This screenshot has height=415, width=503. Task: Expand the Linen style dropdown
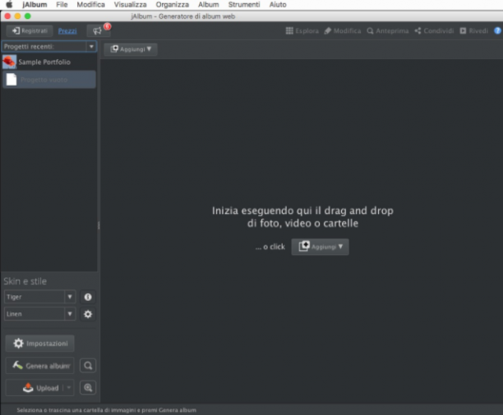[x=70, y=314]
